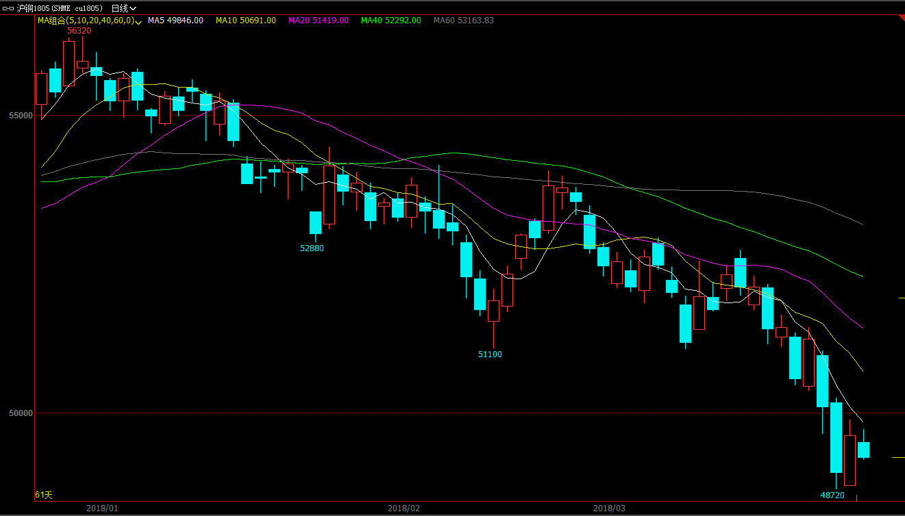Open the 日线 period dropdown

point(123,8)
